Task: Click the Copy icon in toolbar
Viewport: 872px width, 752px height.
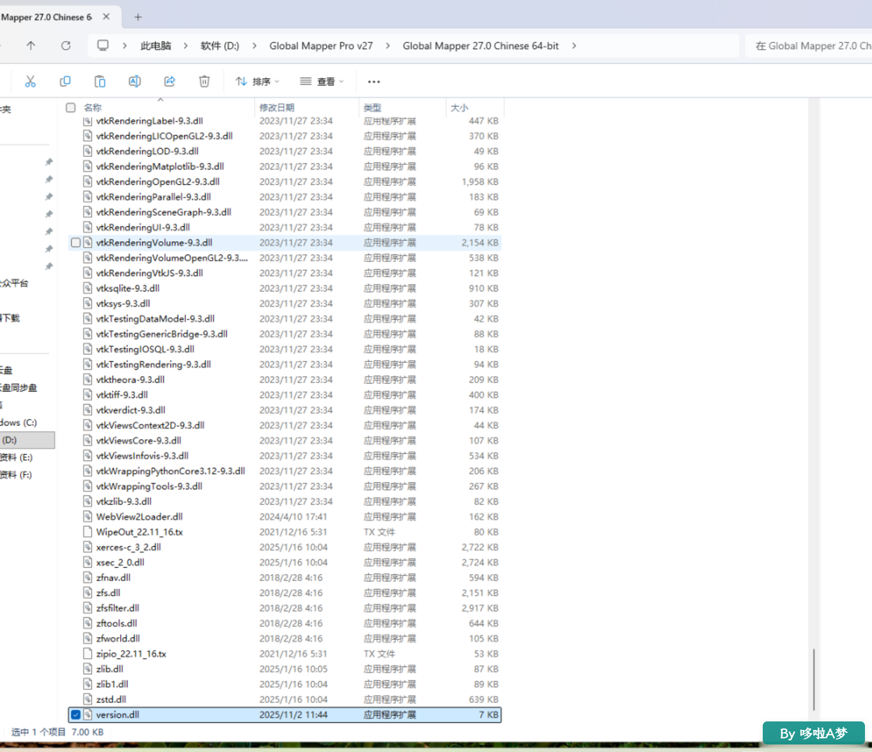Action: 65,81
